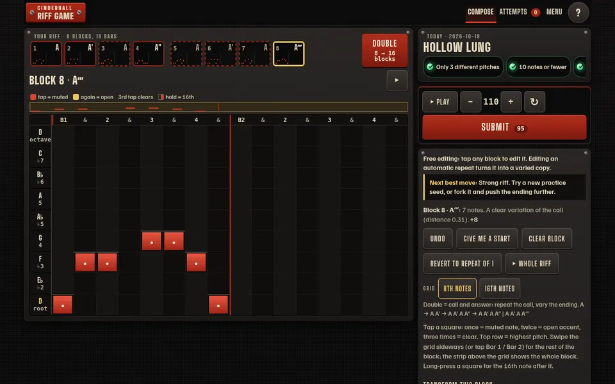615x384 pixels.
Task: Click the D root row label
Action: (40, 305)
